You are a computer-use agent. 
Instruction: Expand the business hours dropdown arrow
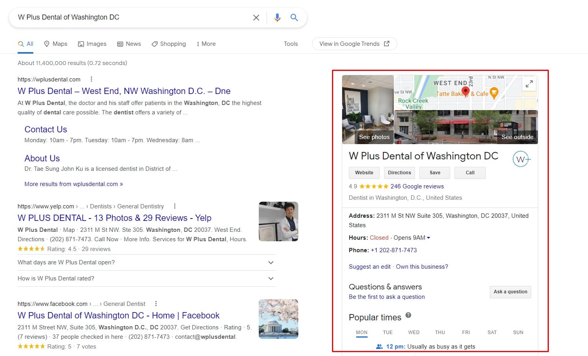point(428,238)
